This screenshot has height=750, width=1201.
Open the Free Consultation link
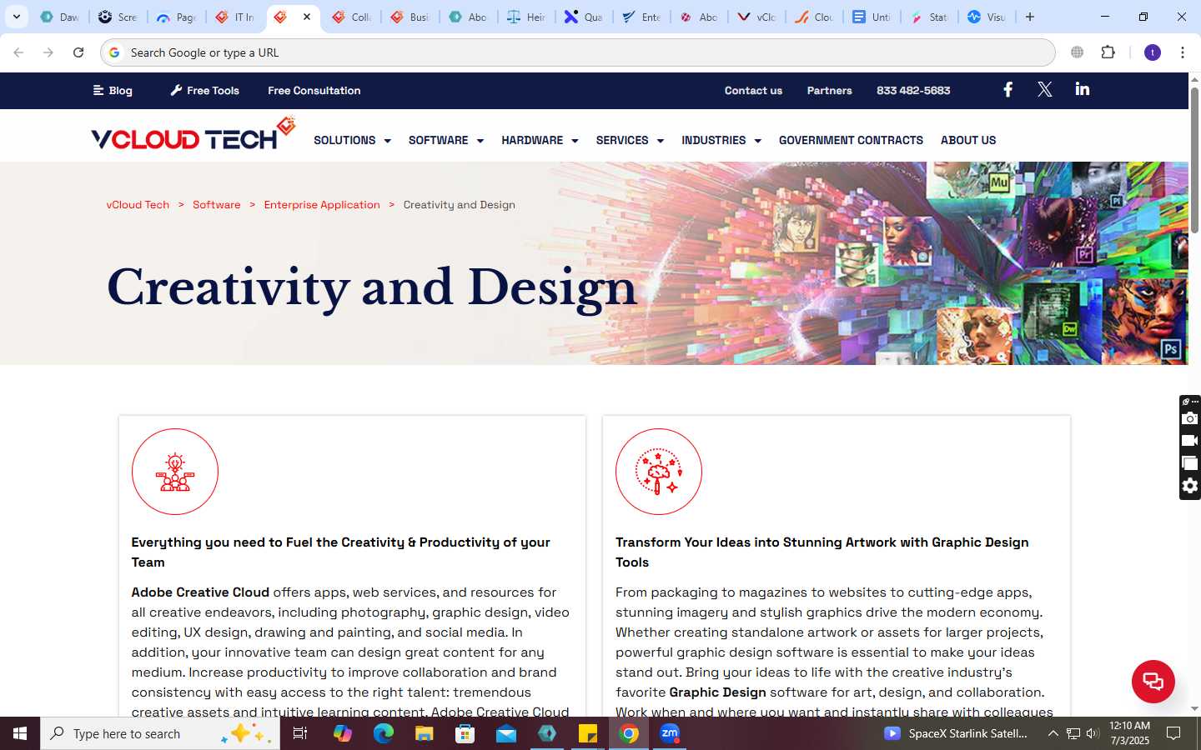314,90
